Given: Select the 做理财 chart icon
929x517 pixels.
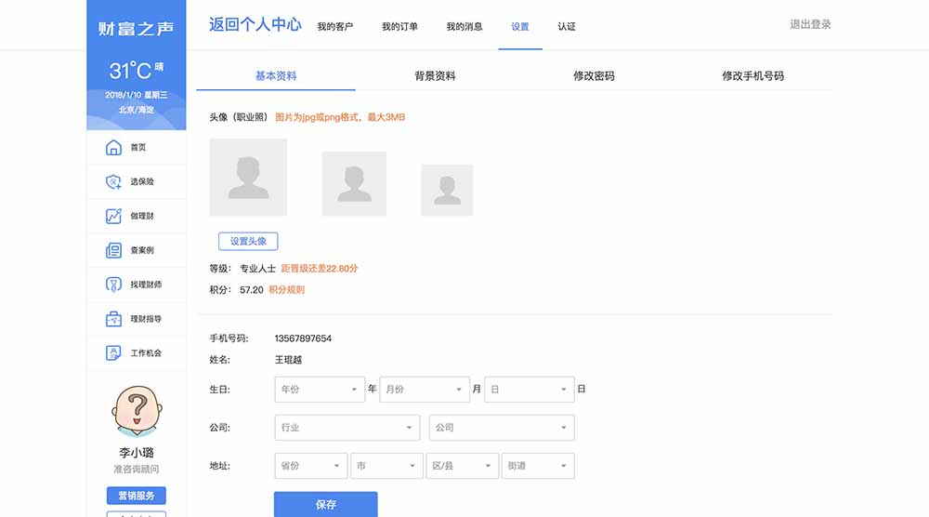Looking at the screenshot, I should pos(113,216).
